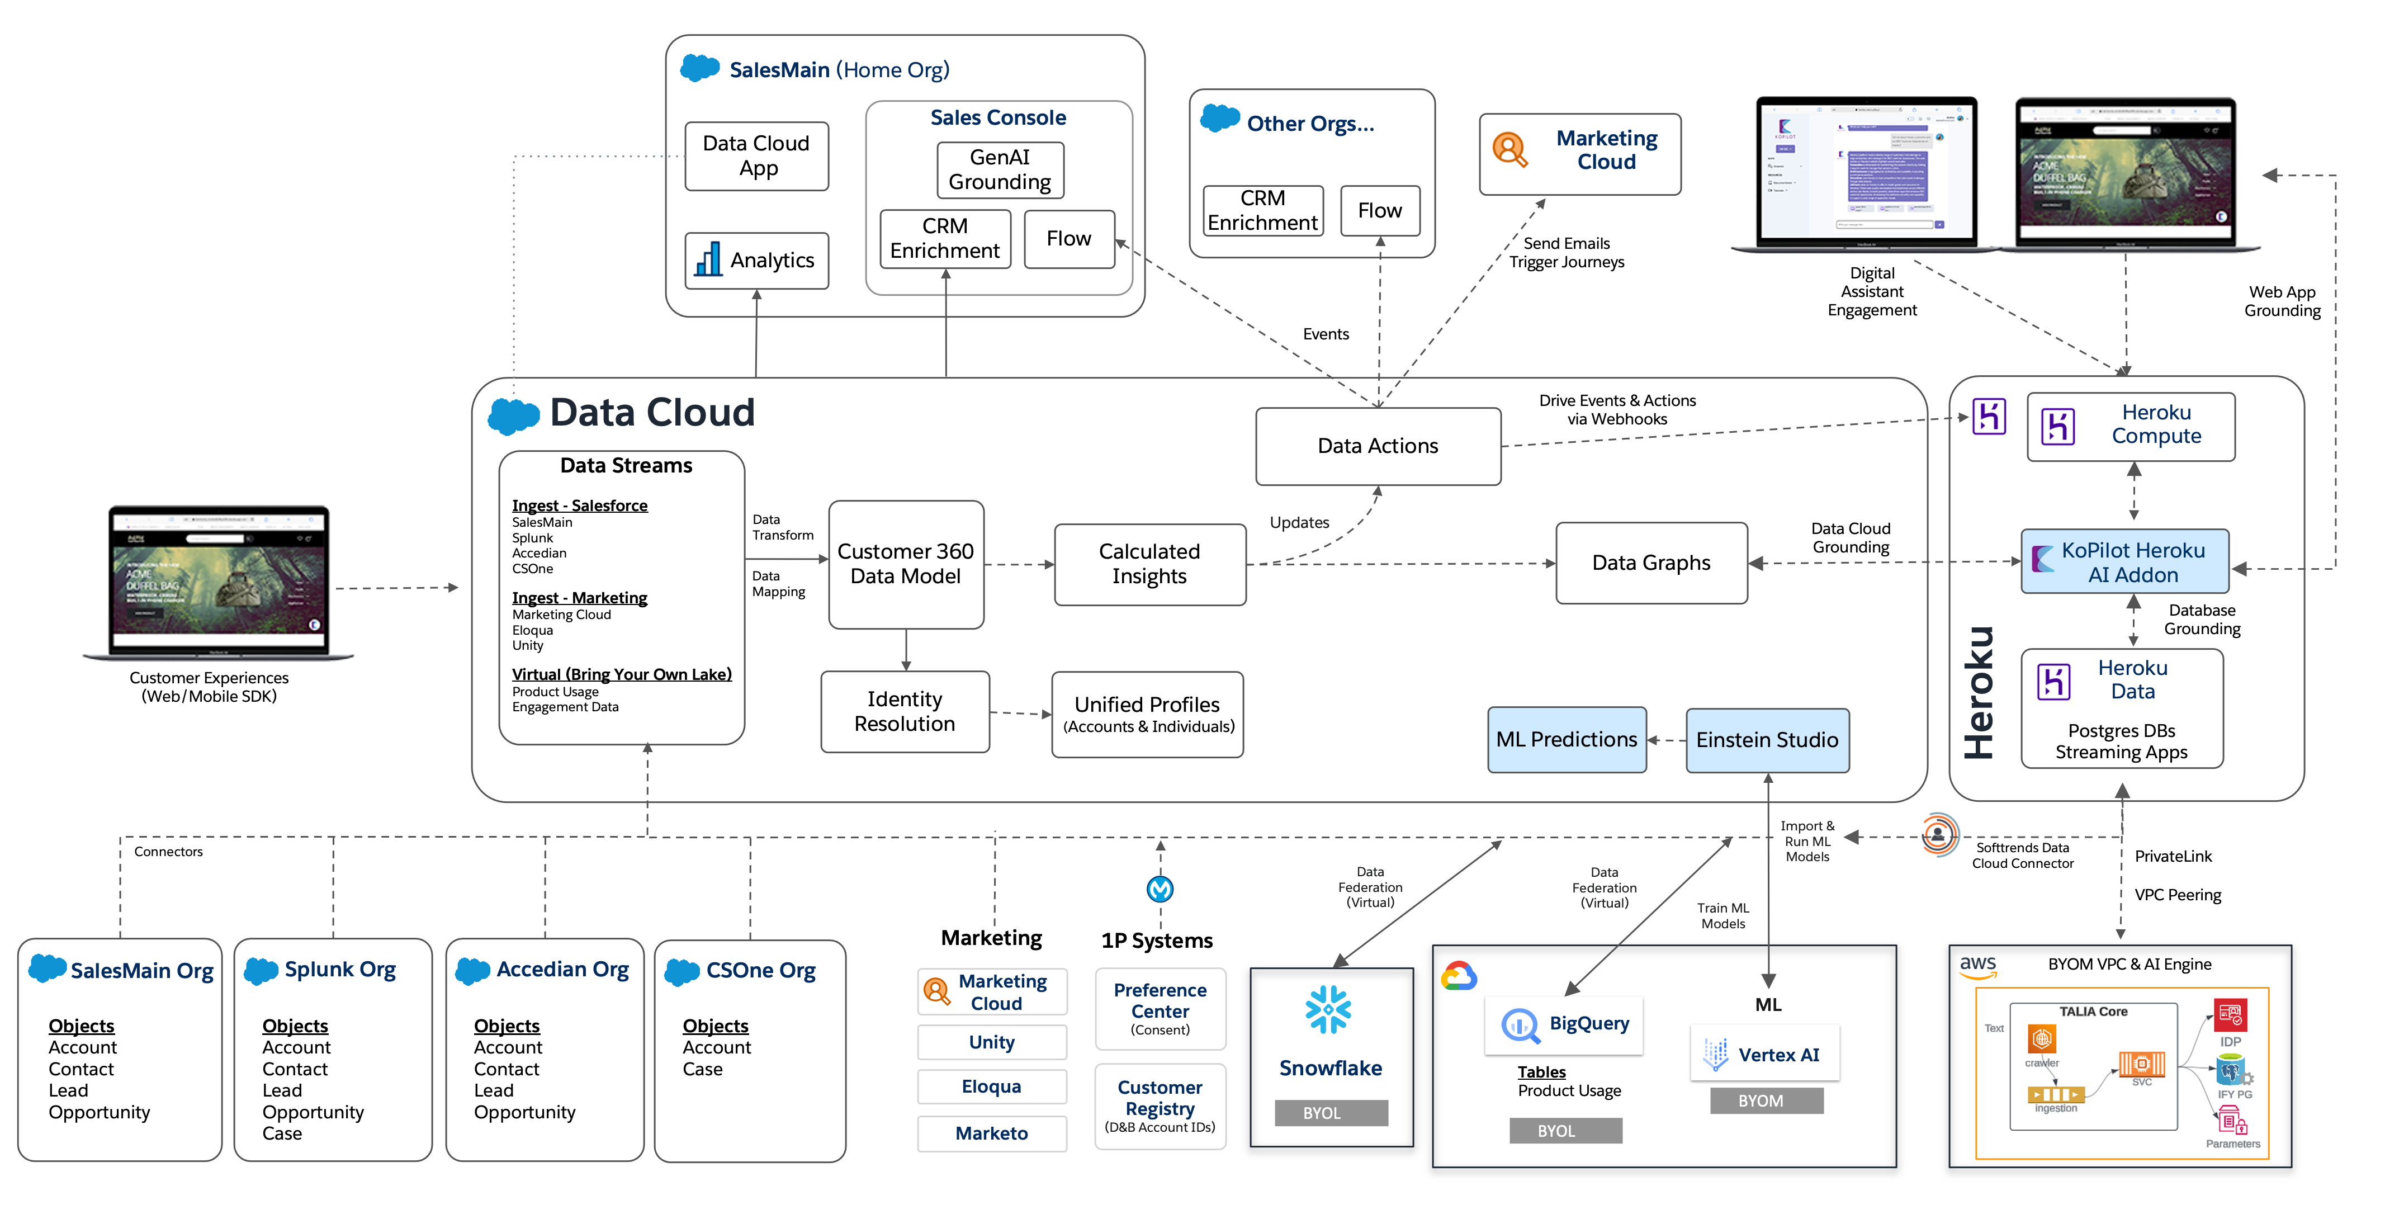Click the Analytics bar chart icon

[x=708, y=259]
